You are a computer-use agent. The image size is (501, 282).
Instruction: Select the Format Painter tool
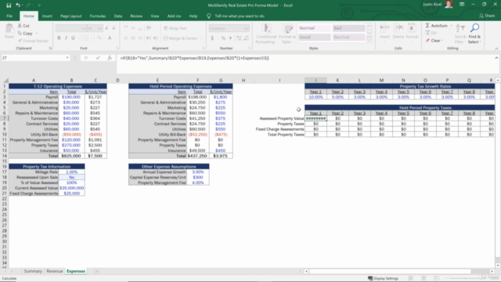33,41
